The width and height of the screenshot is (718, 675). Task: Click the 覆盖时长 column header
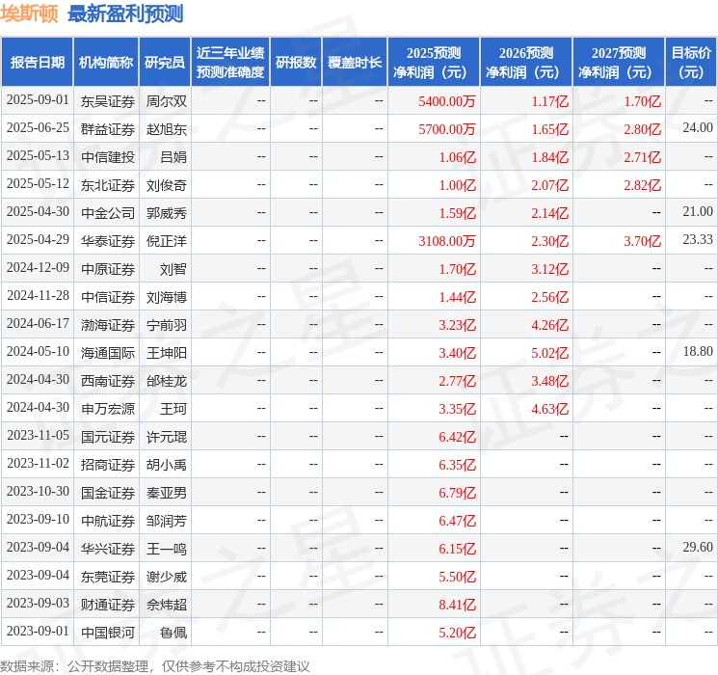point(354,62)
